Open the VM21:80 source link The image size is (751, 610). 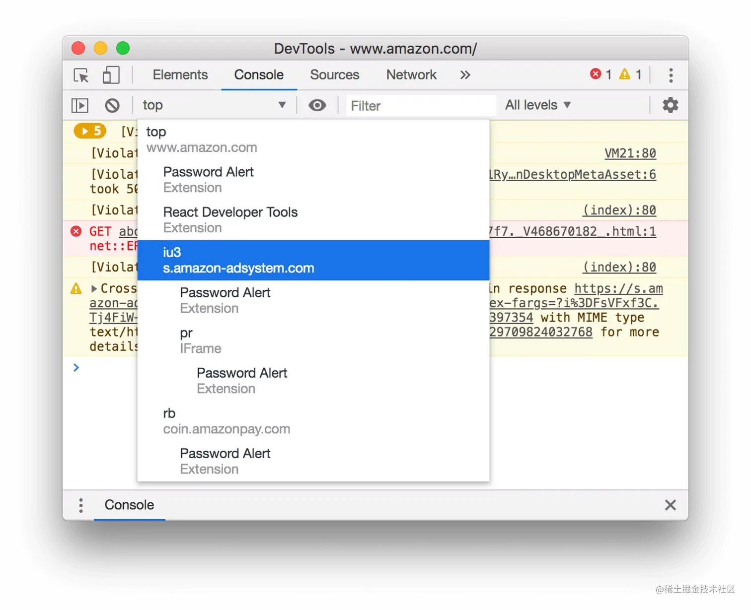630,153
